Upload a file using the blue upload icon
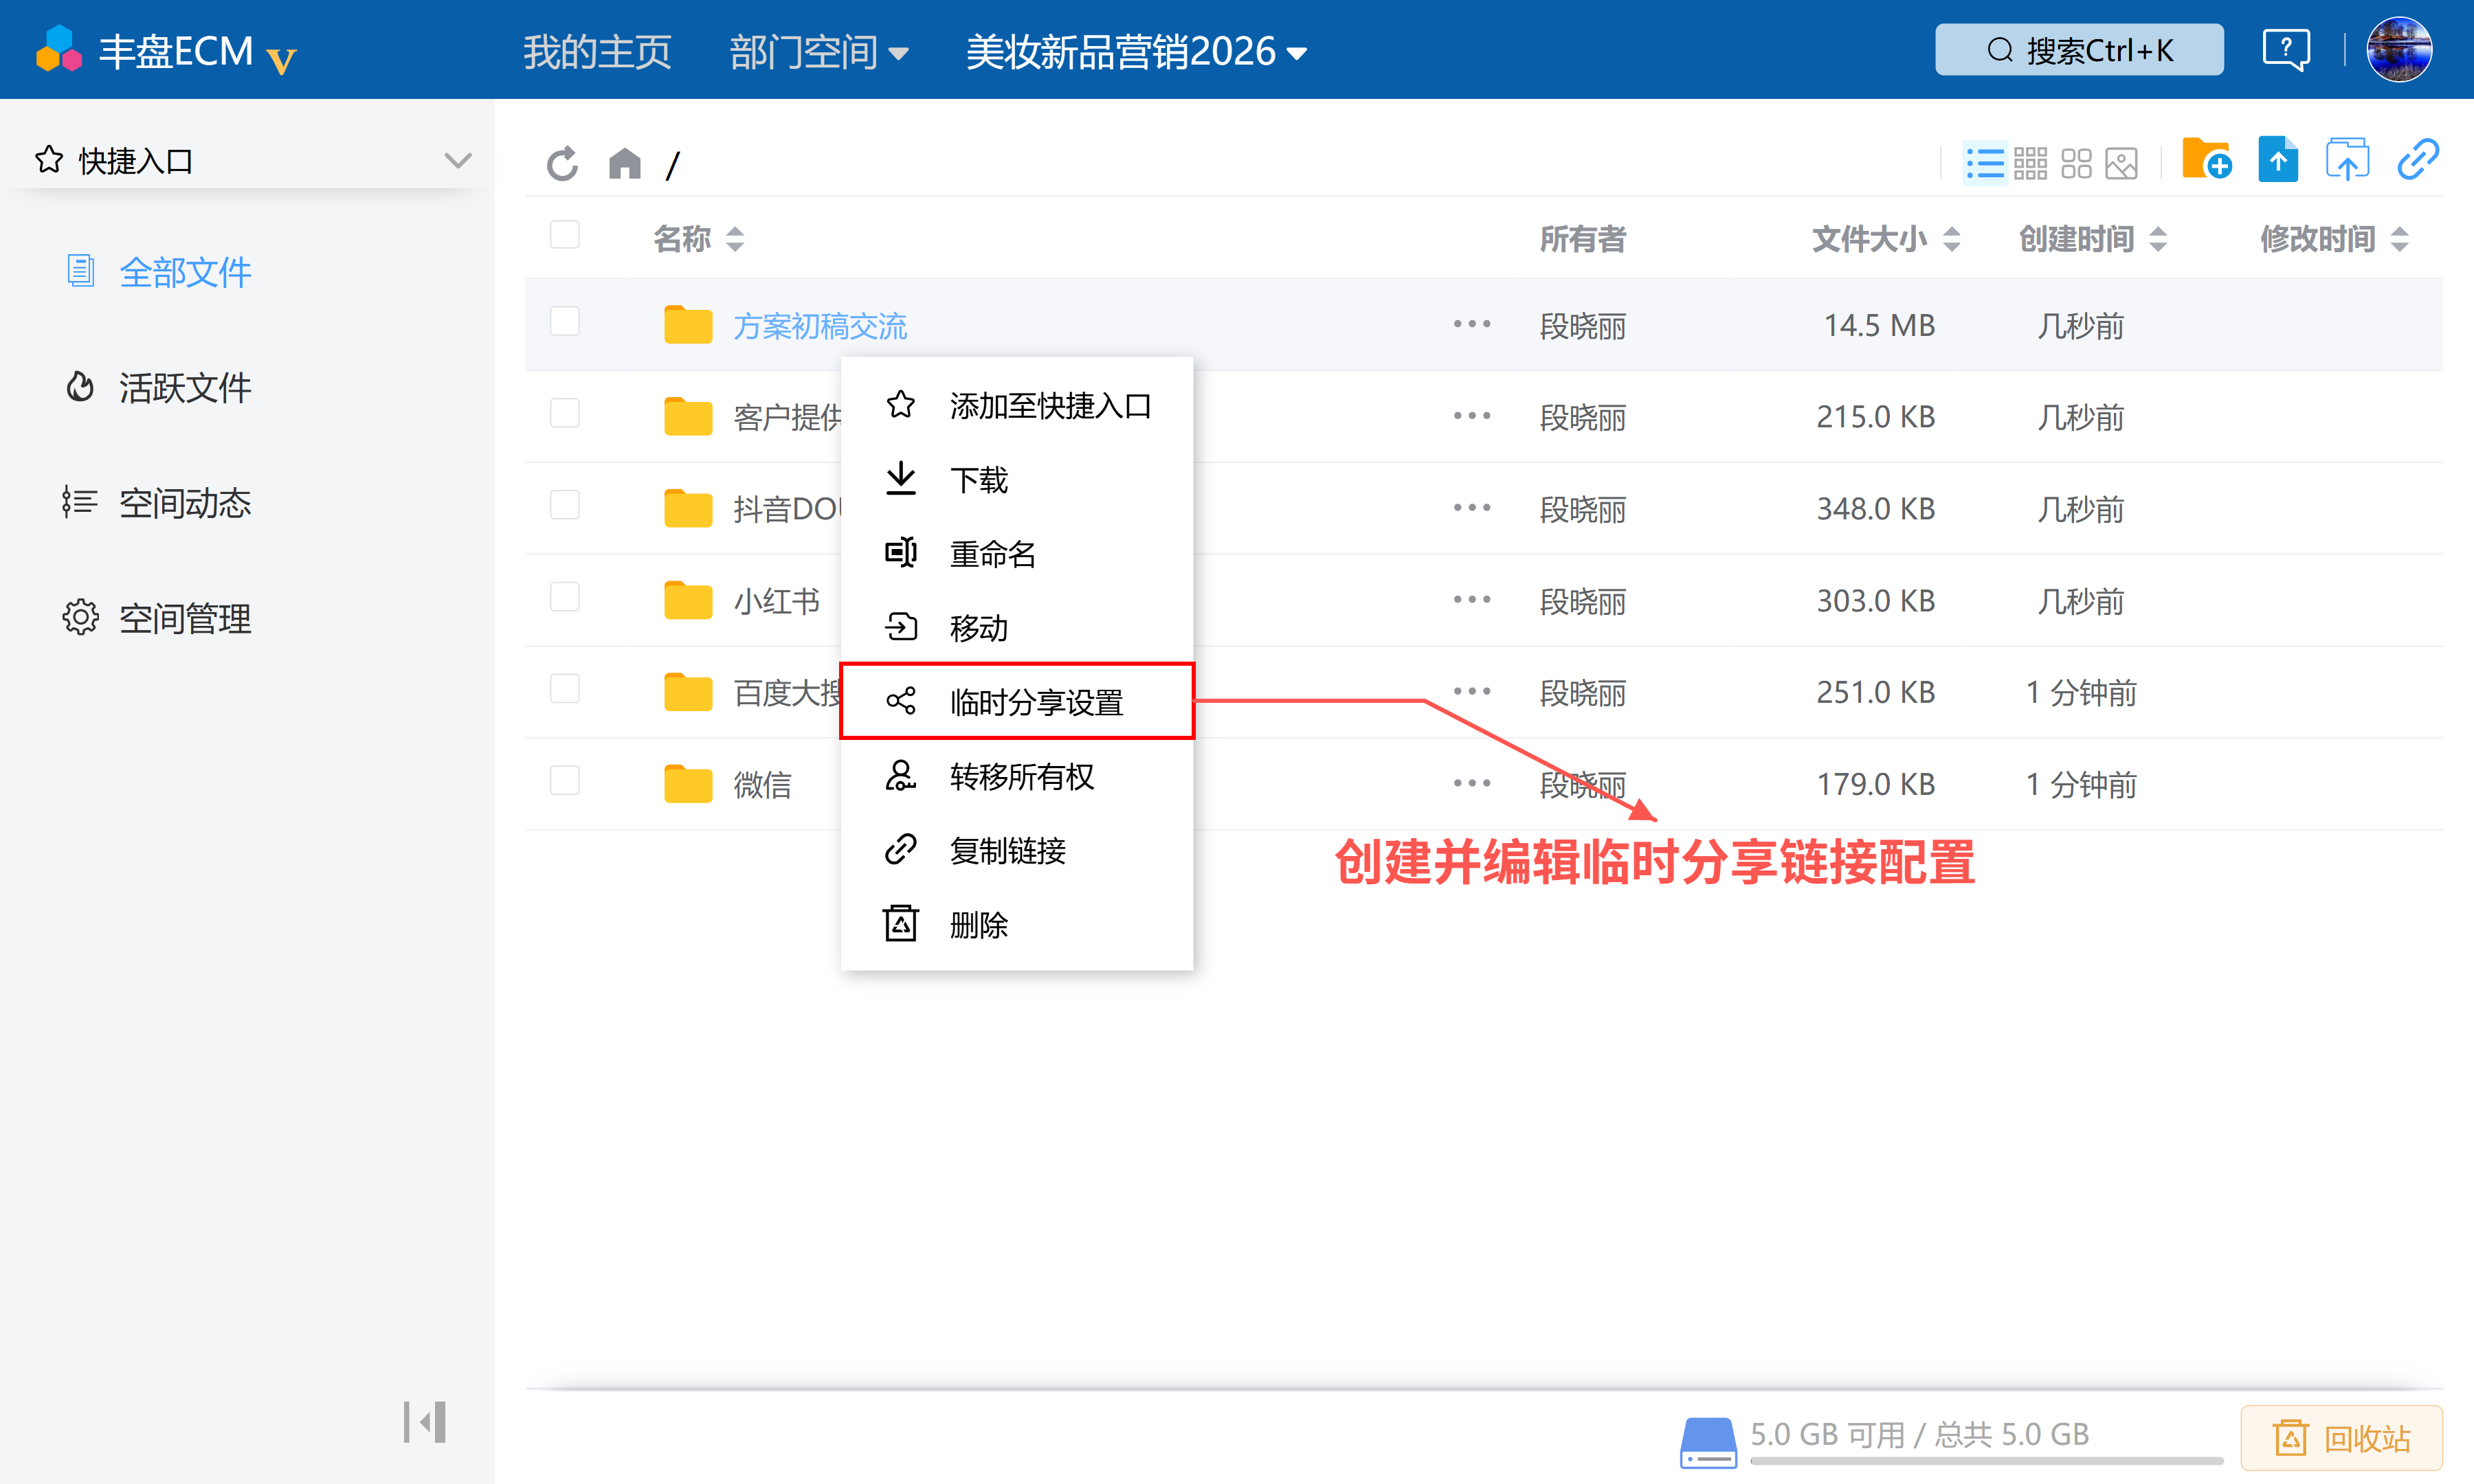 pyautogui.click(x=2278, y=160)
